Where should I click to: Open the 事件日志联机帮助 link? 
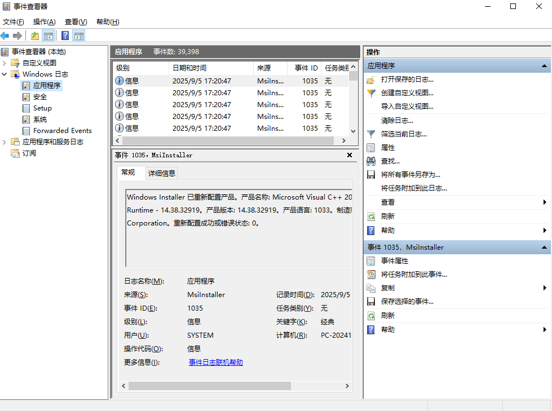click(216, 363)
